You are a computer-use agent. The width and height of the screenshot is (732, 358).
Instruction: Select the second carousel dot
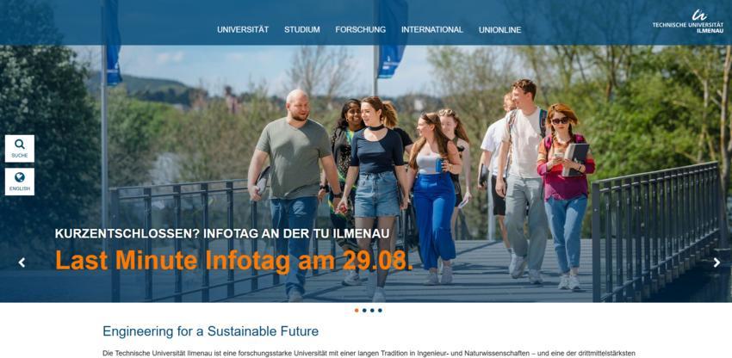364,311
